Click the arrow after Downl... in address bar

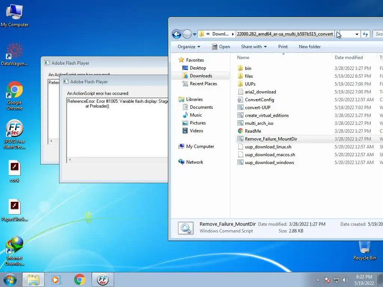pos(233,34)
